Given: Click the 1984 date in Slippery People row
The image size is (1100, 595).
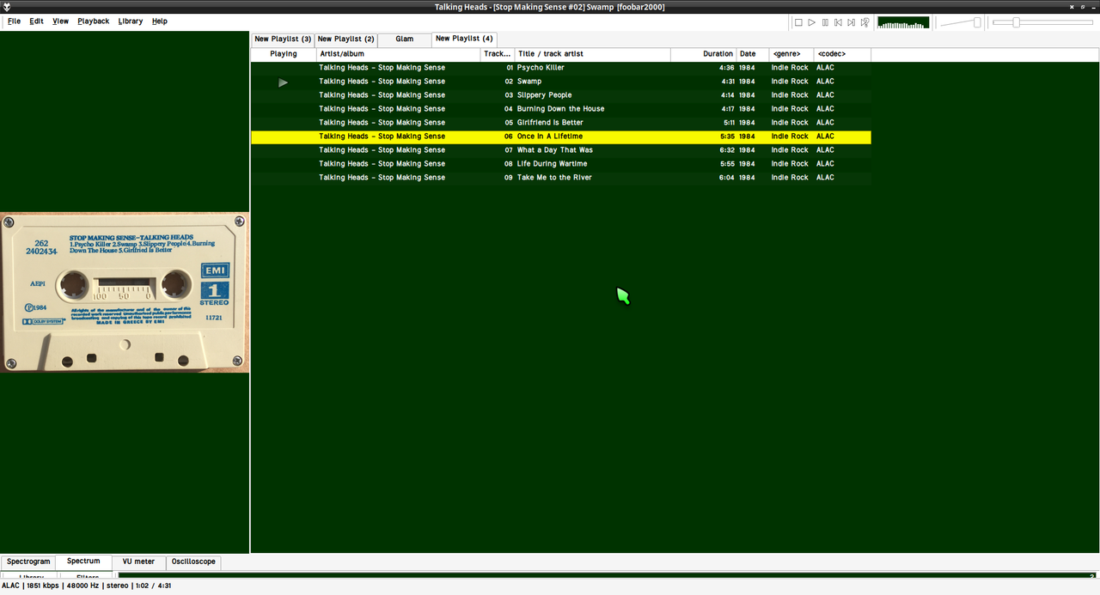Looking at the screenshot, I should [747, 95].
